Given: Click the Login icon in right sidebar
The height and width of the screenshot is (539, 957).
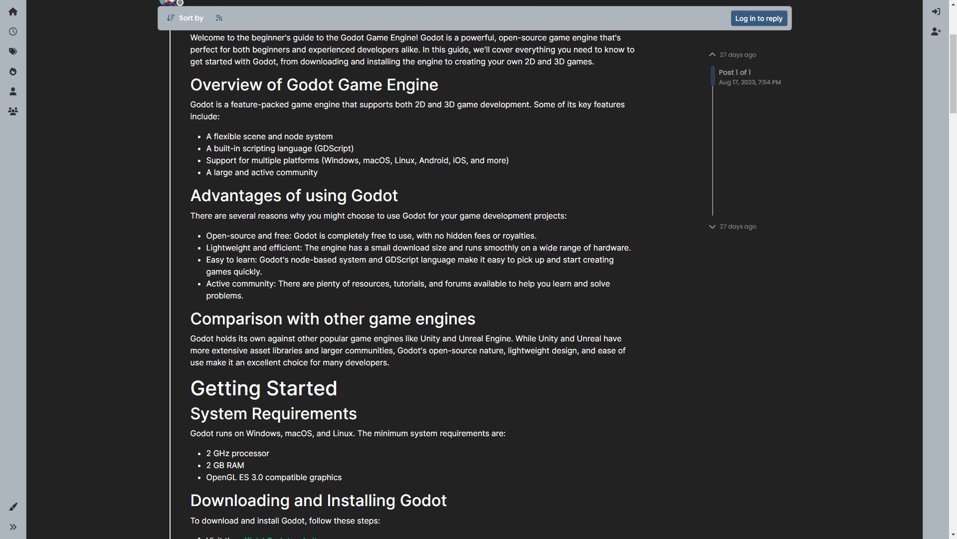Looking at the screenshot, I should pos(936,11).
